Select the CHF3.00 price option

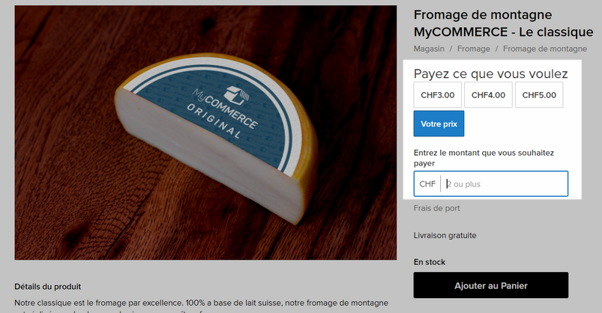[x=438, y=95]
